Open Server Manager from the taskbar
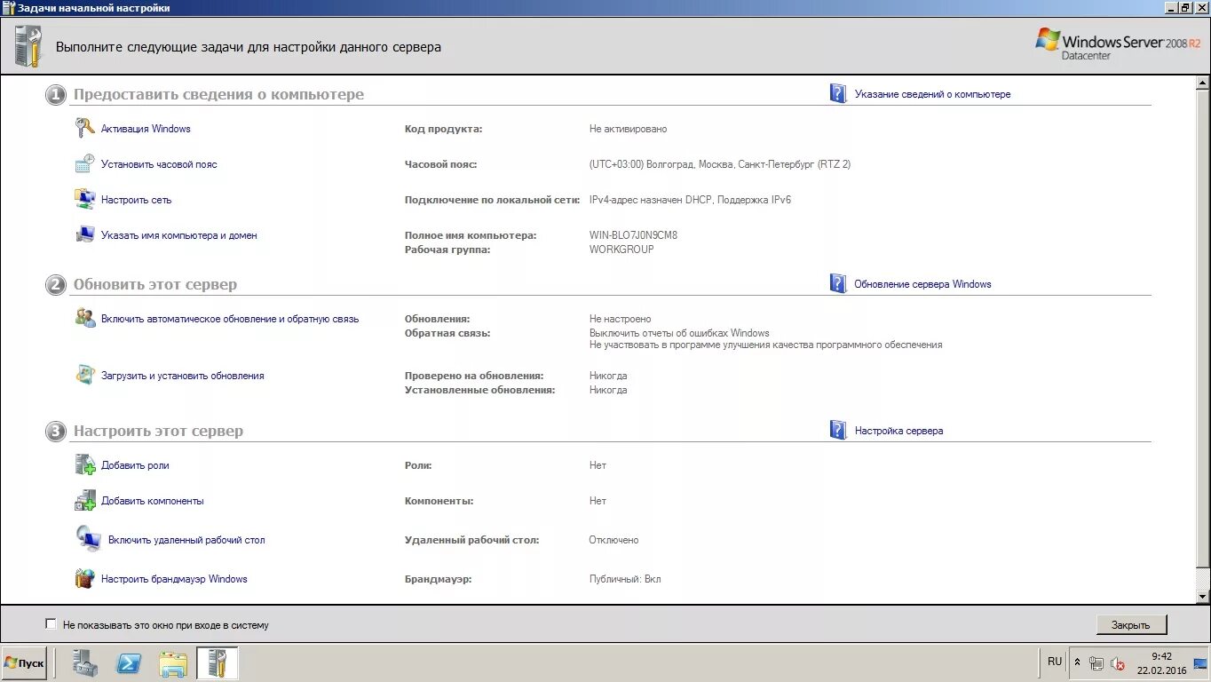The height and width of the screenshot is (682, 1211). coord(85,663)
